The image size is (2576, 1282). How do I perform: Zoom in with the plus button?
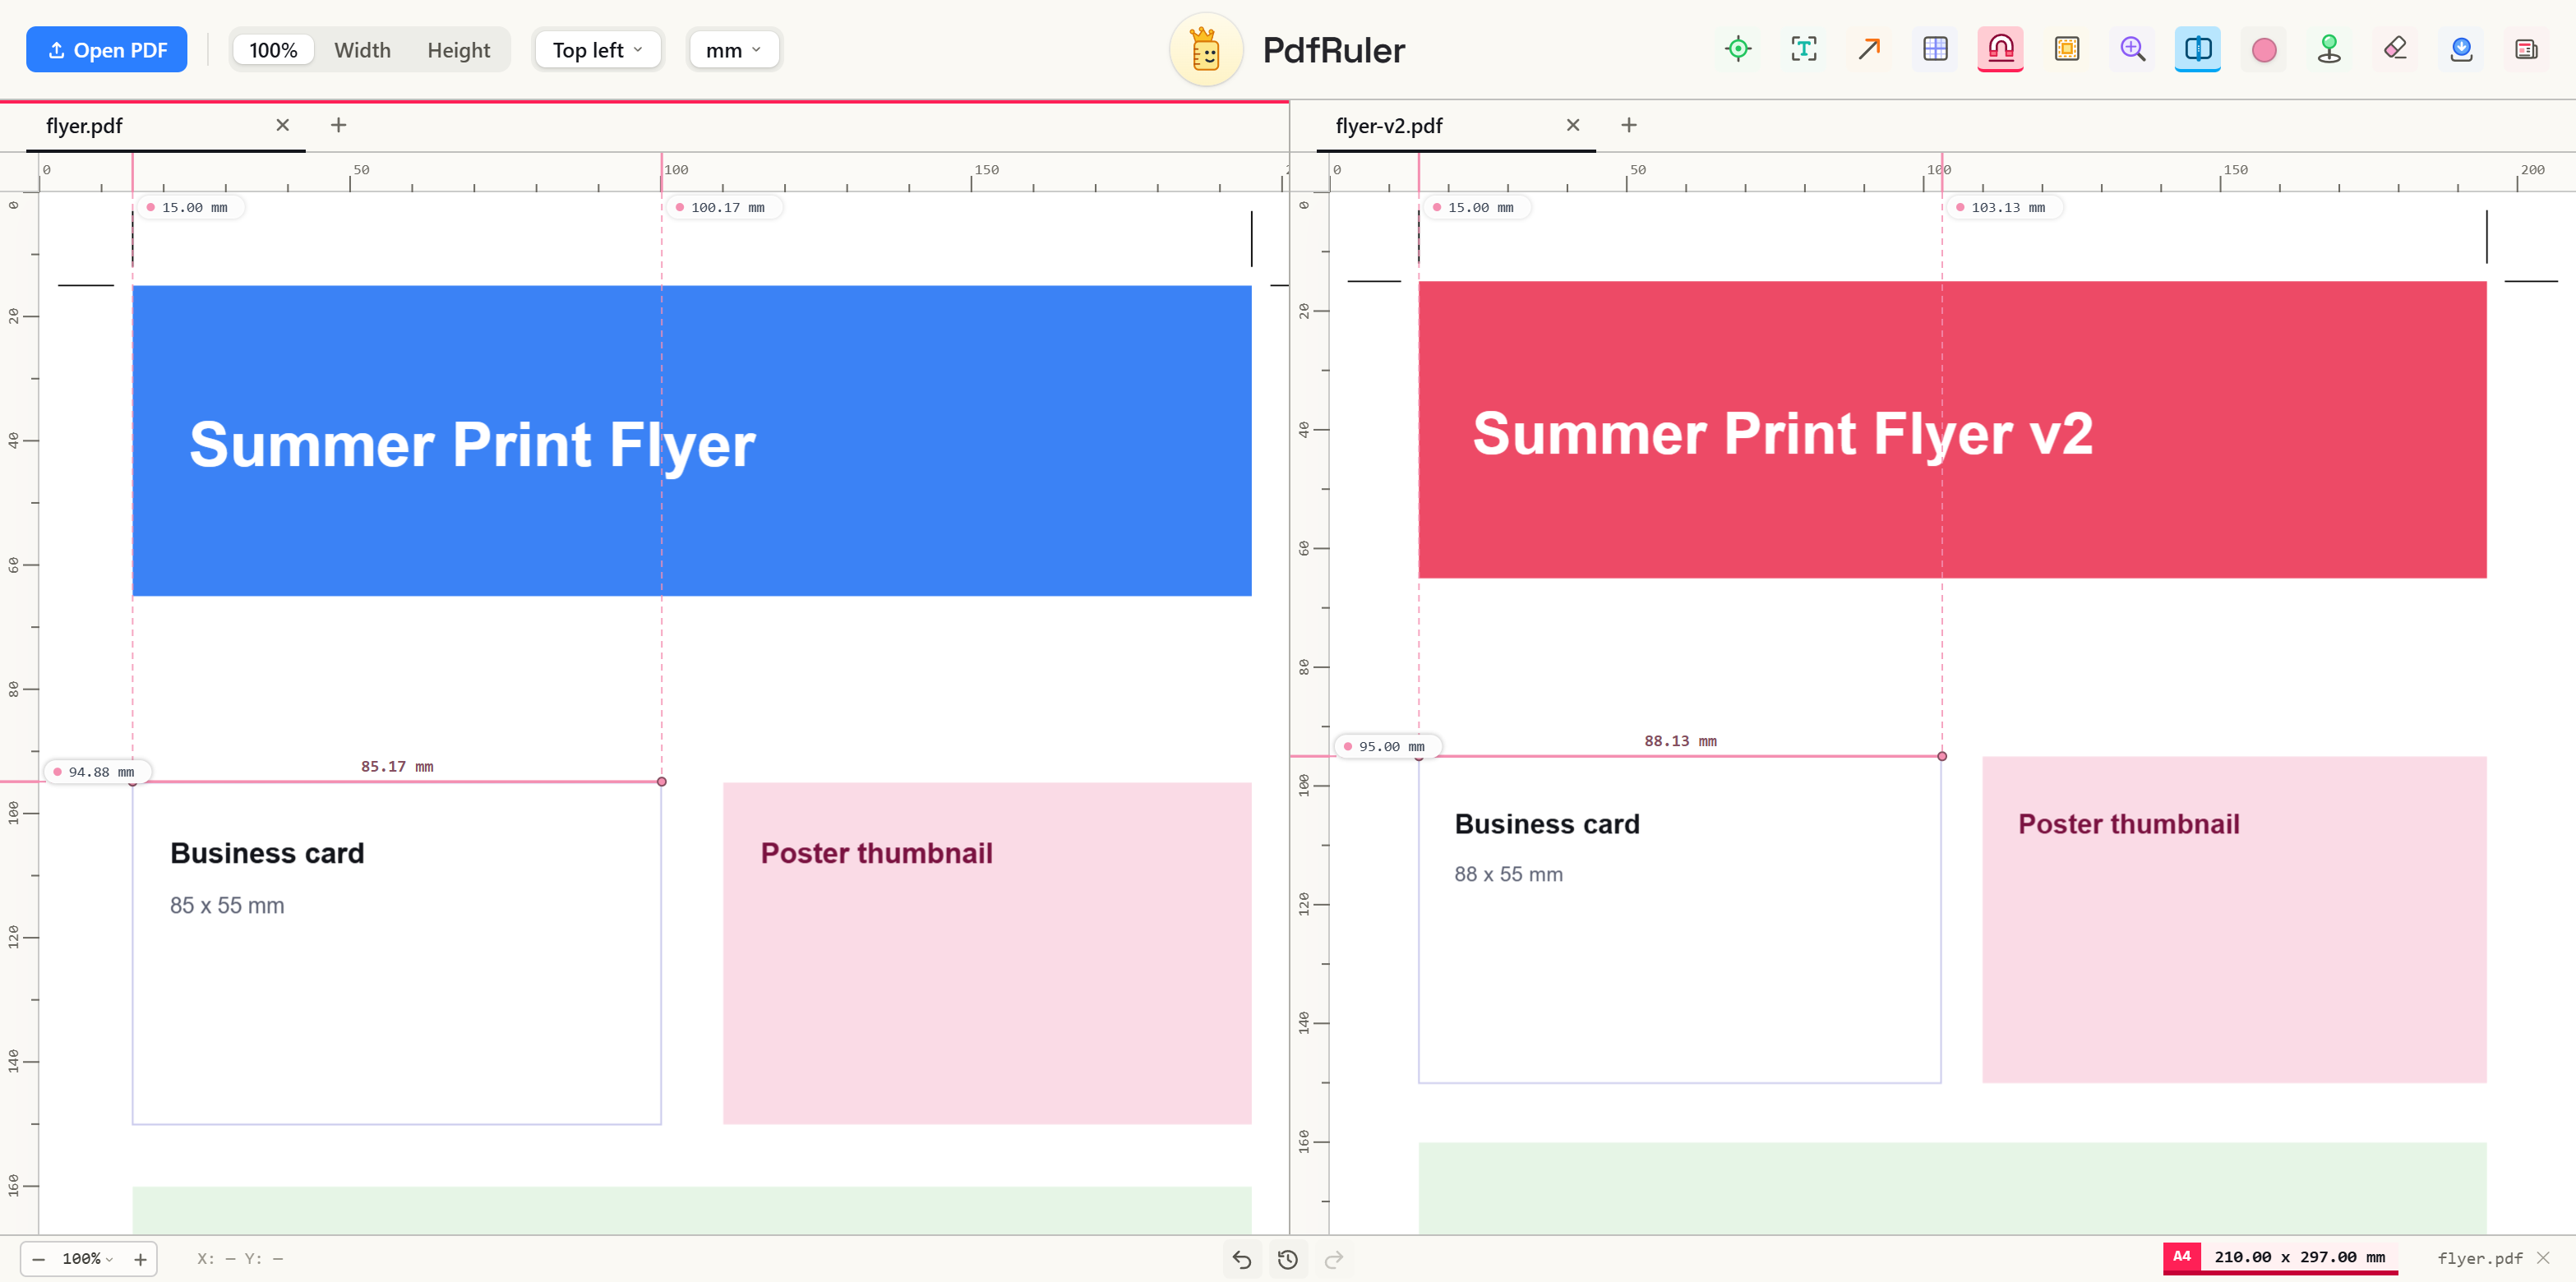click(x=140, y=1259)
